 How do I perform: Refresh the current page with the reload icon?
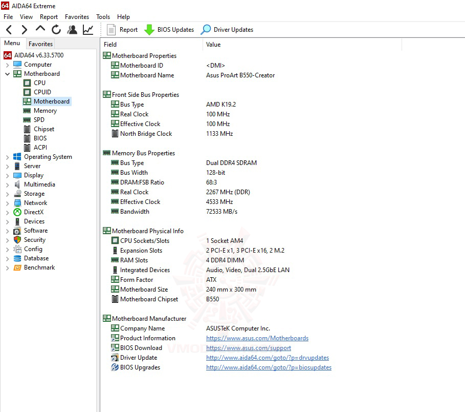click(56, 29)
